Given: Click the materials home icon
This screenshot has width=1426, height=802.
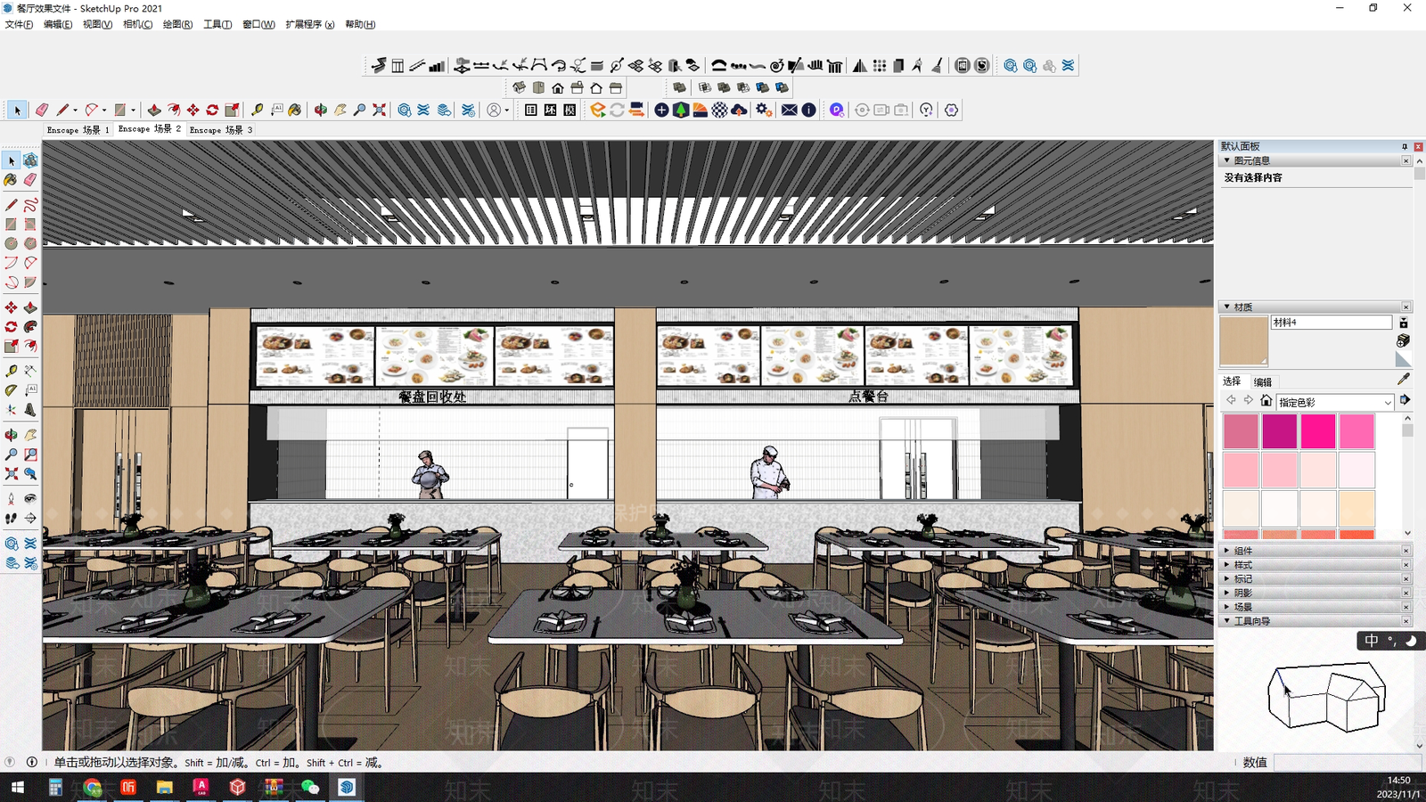Looking at the screenshot, I should 1266,400.
